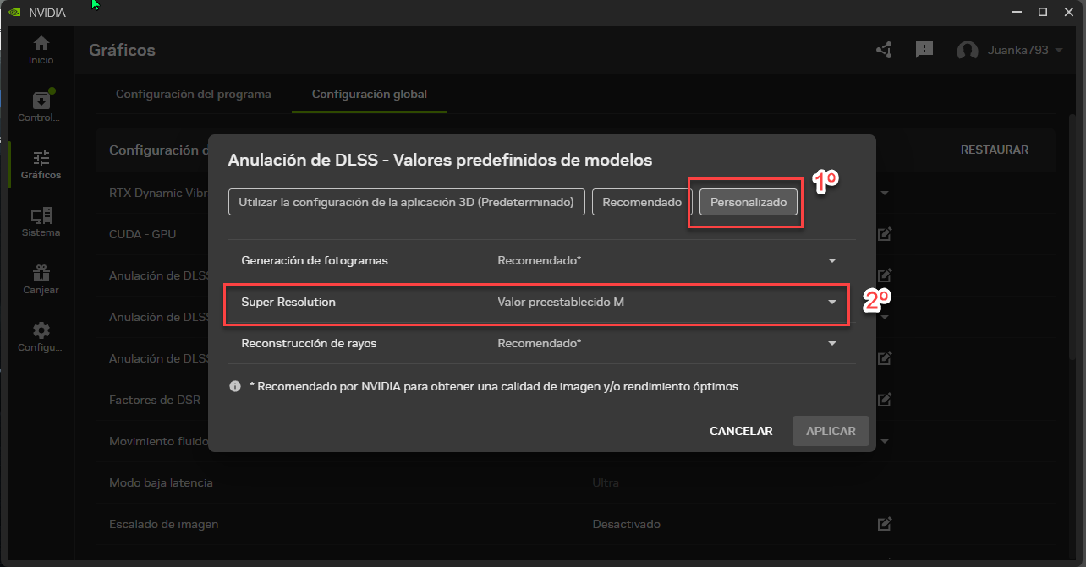
Task: Switch to Configuración global tab
Action: pos(370,94)
